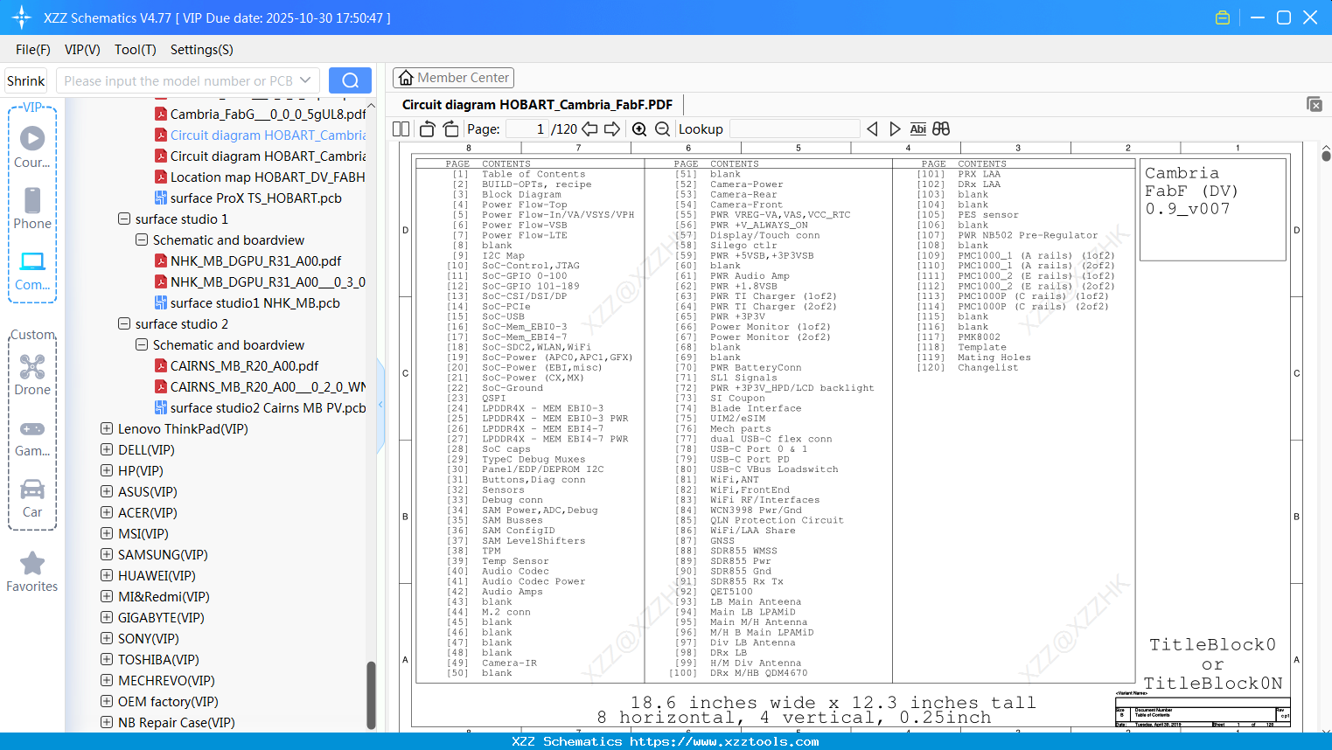
Task: Open the Member Center tab
Action: pos(453,78)
